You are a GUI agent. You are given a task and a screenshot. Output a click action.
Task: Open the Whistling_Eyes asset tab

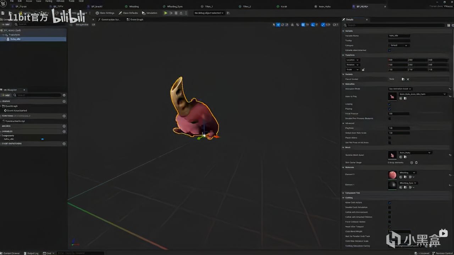coord(173,6)
